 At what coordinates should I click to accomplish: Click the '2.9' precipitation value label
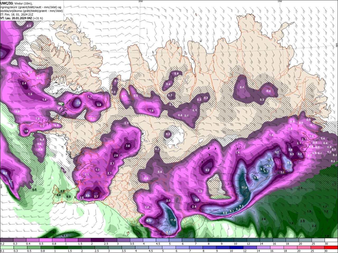168,201
